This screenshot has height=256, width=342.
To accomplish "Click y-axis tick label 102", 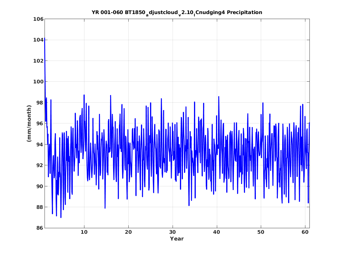I will tap(38, 61).
